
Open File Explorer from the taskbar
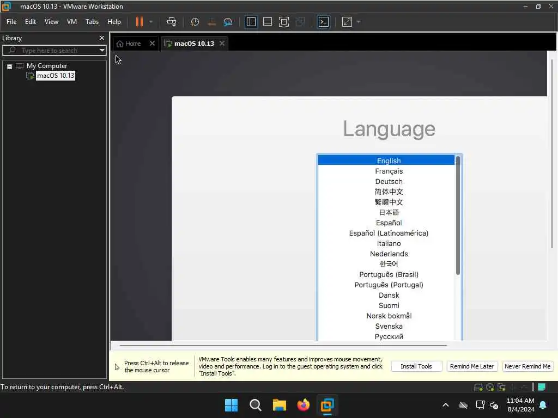280,405
